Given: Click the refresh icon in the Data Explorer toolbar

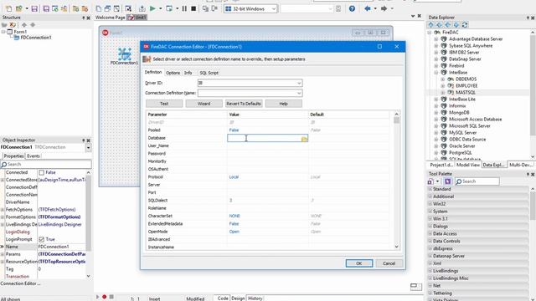Looking at the screenshot, I should tap(465, 25).
